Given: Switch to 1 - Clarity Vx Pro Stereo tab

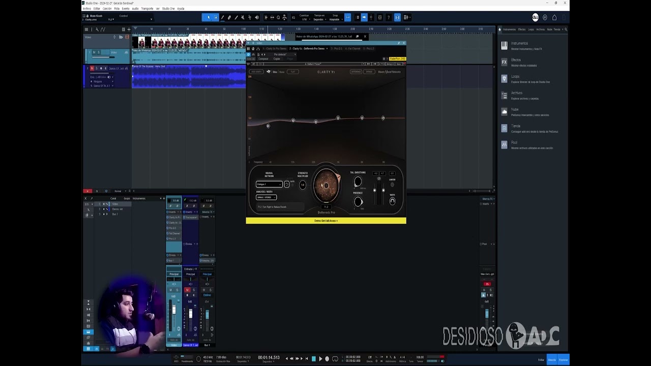Looking at the screenshot, I should click(275, 49).
